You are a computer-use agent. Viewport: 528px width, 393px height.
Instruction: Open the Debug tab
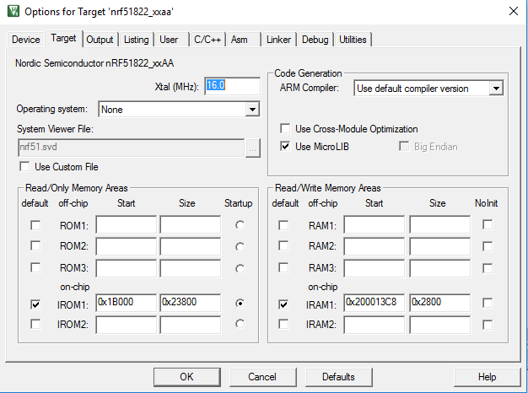pyautogui.click(x=315, y=40)
